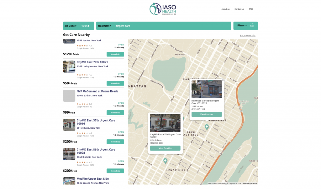321x189 pixels.
Task: View Provider in CityMD East 67th popup
Action: (x=165, y=148)
